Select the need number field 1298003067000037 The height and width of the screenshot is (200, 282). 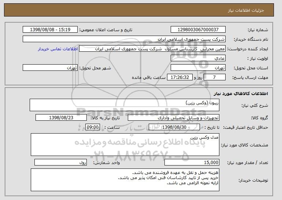pyautogui.click(x=198, y=30)
